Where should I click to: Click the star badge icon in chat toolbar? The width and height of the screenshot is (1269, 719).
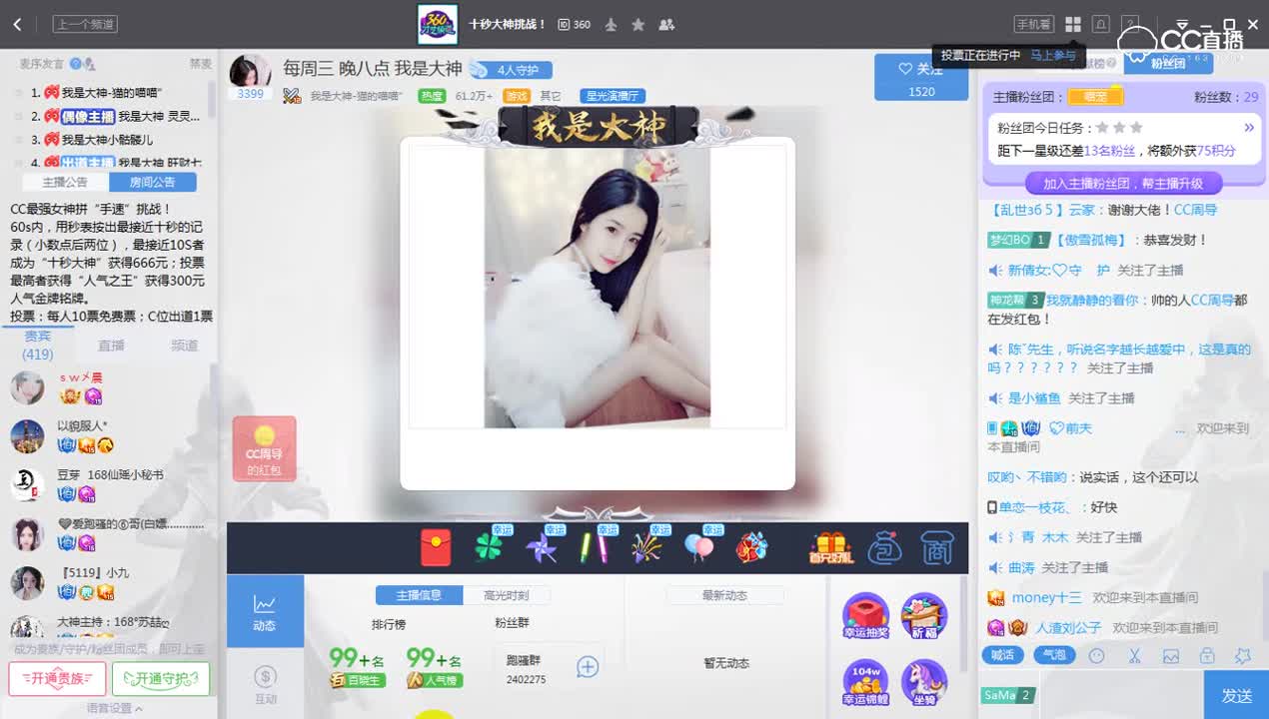(1243, 656)
